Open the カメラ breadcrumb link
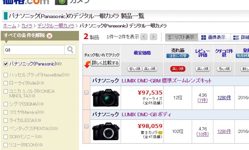Viewport: 249px width, 150px height. point(27,26)
